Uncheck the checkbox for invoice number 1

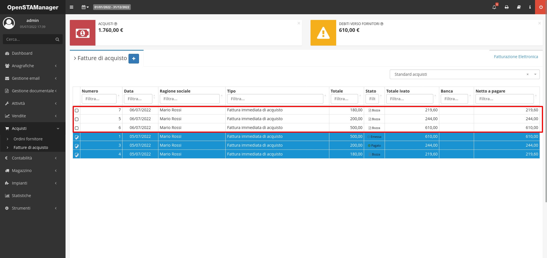click(x=77, y=137)
